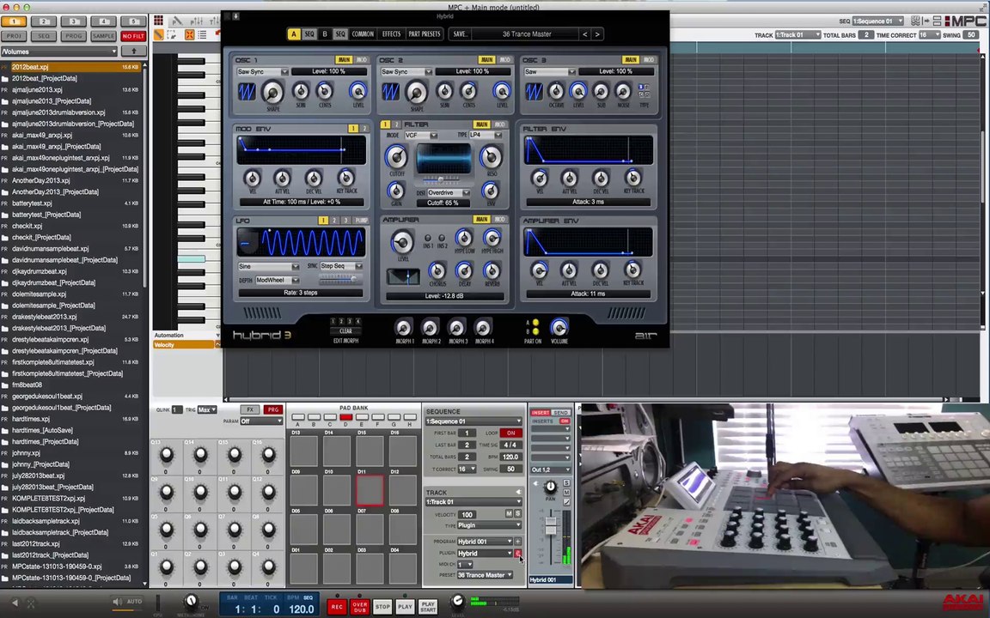Choose the marquee select tool

point(171,34)
